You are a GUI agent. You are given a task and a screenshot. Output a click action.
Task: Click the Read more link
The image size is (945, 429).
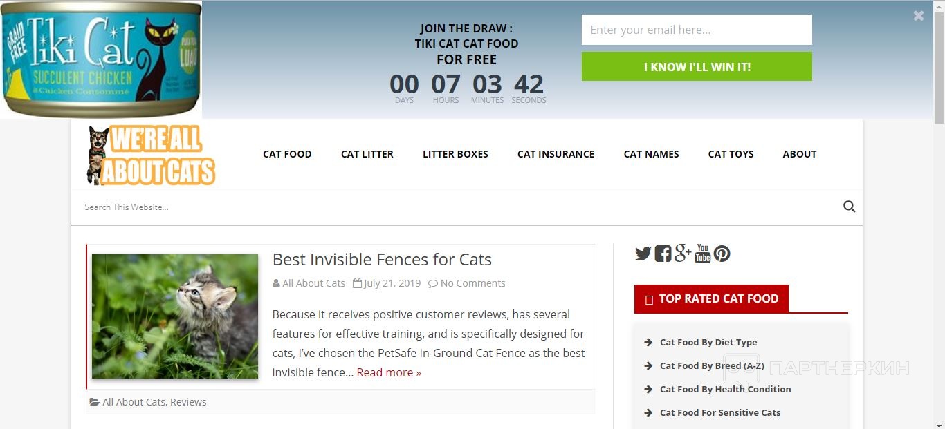(389, 372)
